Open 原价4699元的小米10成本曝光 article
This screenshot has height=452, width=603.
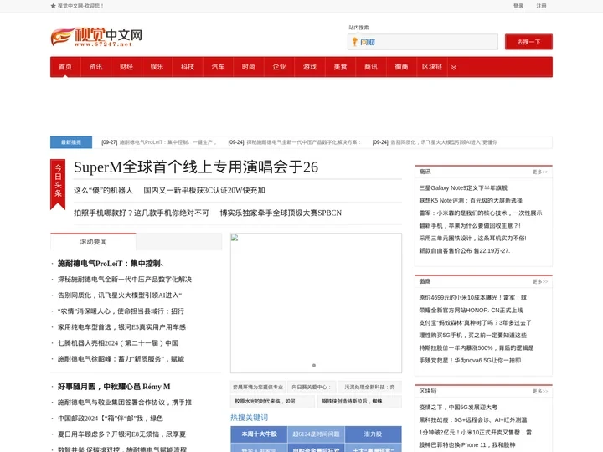tap(473, 297)
